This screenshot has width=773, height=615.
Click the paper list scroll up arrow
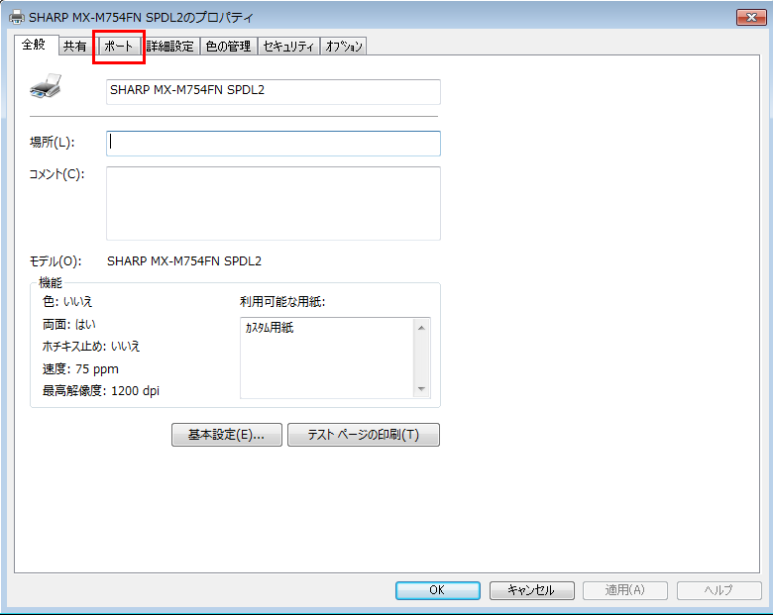click(422, 328)
